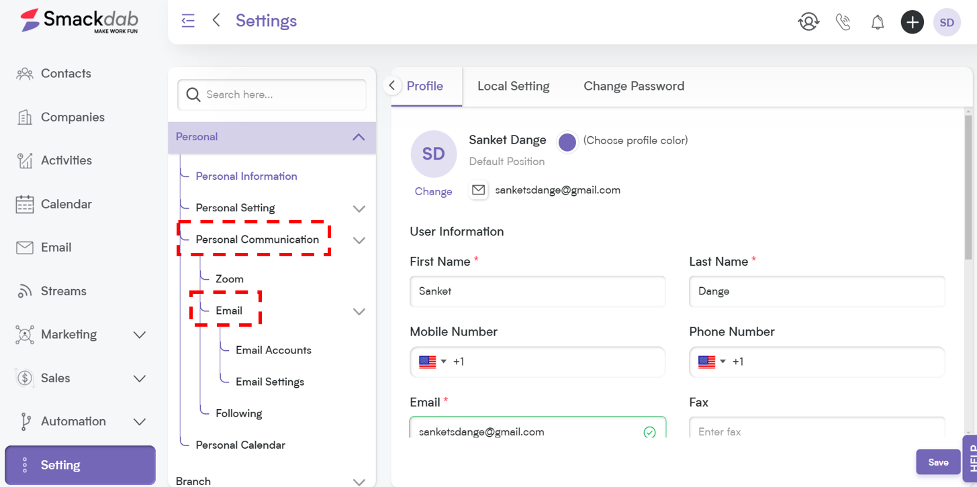
Task: Click Change under the profile picture
Action: coord(433,191)
